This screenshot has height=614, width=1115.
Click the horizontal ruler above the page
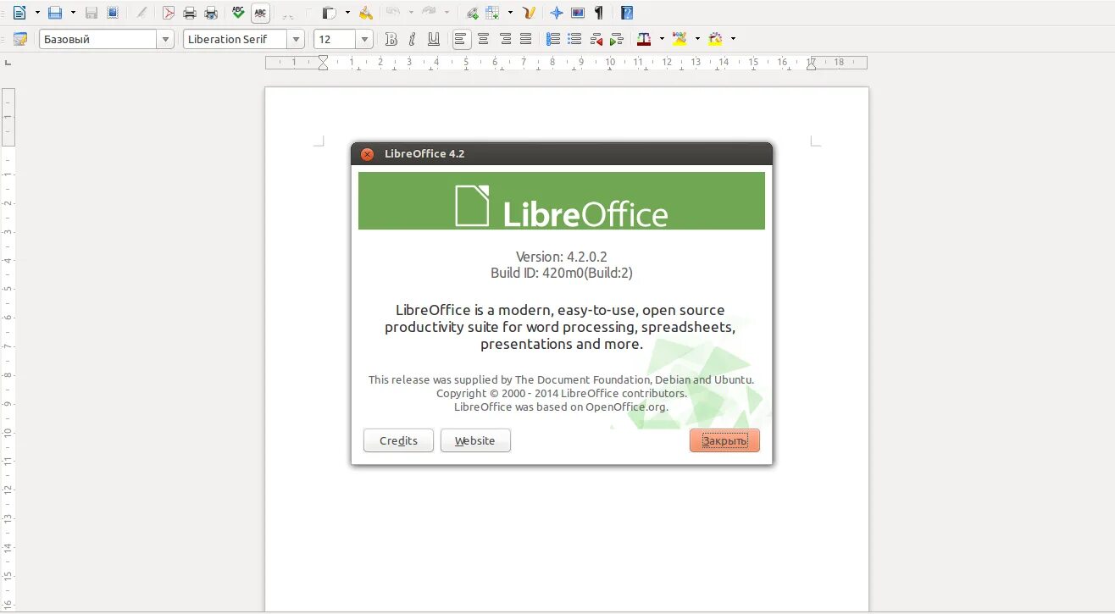pyautogui.click(x=566, y=62)
